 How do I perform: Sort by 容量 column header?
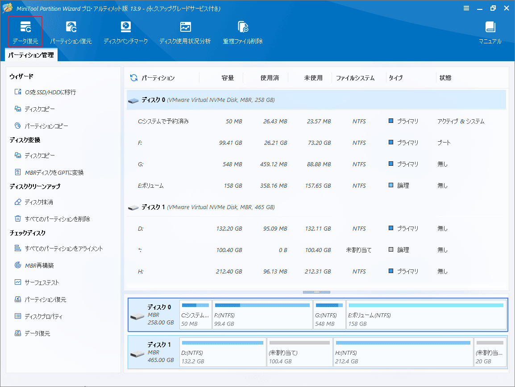coord(227,78)
